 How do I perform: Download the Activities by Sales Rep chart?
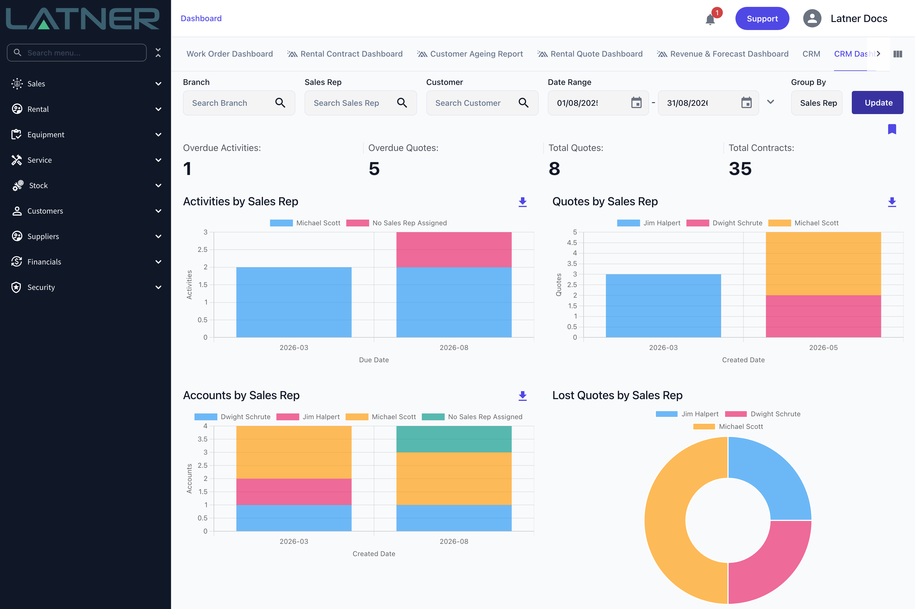(x=523, y=202)
